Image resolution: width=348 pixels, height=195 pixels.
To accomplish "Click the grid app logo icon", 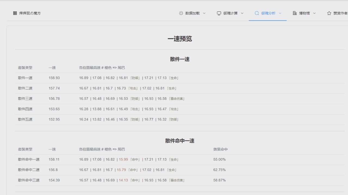I will (x=15, y=13).
